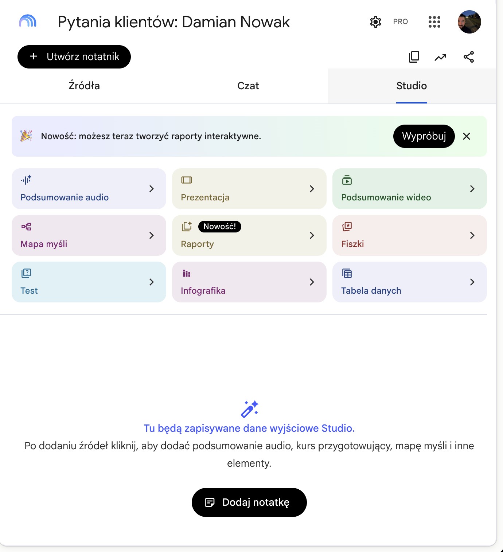Dismiss the Nowość announcement banner
This screenshot has width=503, height=552.
click(x=467, y=136)
